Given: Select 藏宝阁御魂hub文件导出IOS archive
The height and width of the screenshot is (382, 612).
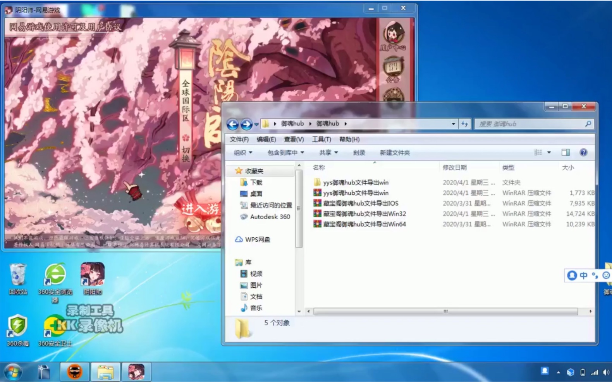Looking at the screenshot, I should click(x=356, y=203).
